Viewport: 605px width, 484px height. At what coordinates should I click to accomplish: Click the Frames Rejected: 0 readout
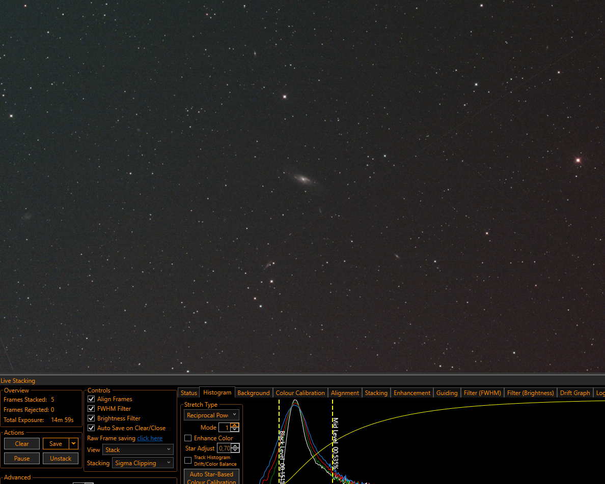(29, 410)
